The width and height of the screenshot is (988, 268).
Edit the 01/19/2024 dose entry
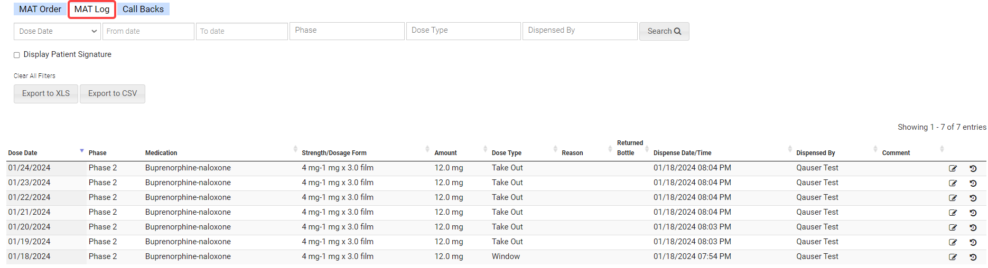tap(953, 243)
